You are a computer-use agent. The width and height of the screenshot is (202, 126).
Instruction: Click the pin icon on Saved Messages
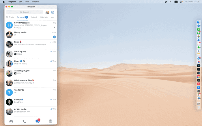coord(54,27)
